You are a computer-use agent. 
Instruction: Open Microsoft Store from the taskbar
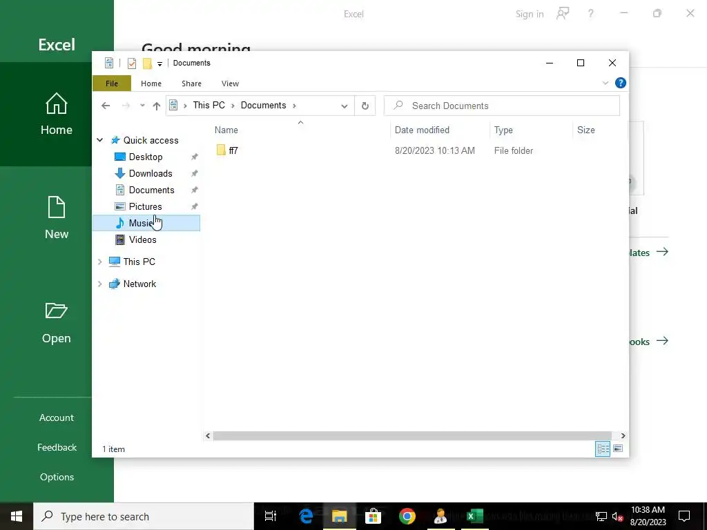(374, 516)
